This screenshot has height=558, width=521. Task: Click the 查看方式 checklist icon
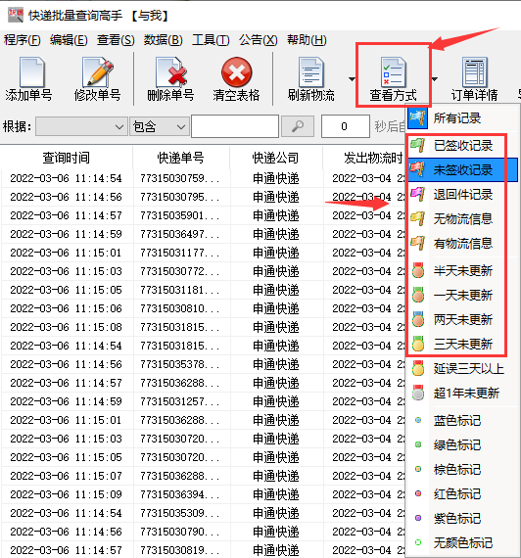click(x=393, y=72)
